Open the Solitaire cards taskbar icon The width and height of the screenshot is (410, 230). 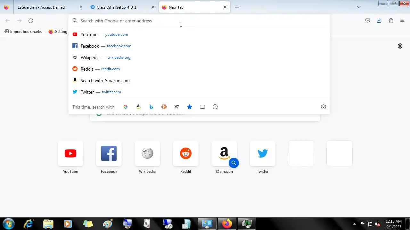tap(147, 224)
